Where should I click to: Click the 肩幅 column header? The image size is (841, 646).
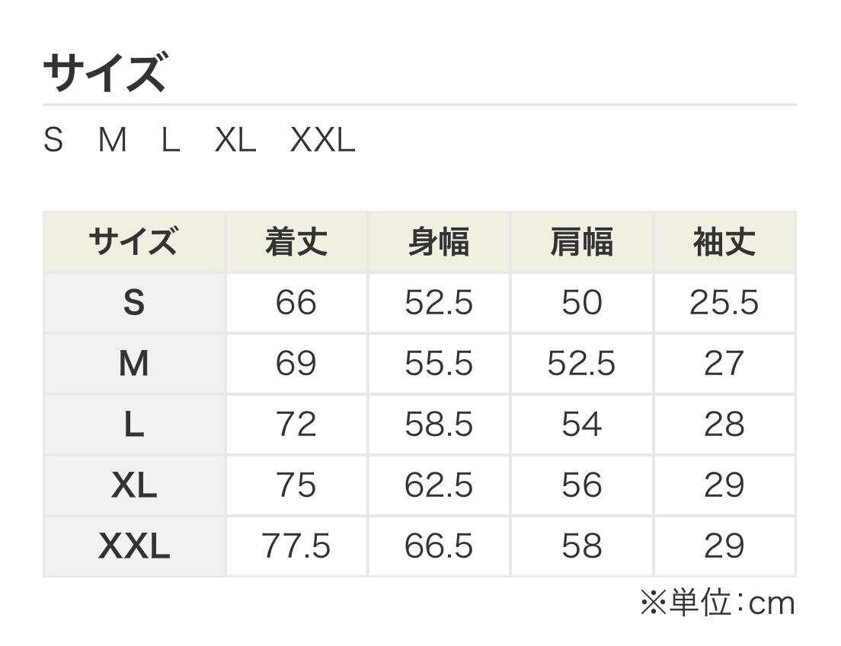click(581, 243)
